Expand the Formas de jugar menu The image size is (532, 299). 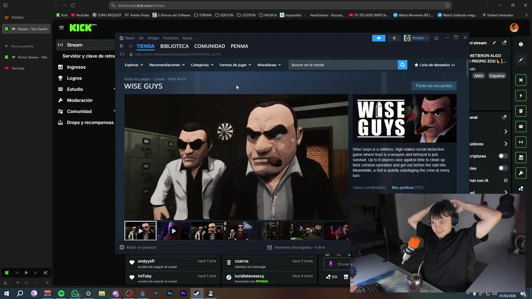click(235, 65)
